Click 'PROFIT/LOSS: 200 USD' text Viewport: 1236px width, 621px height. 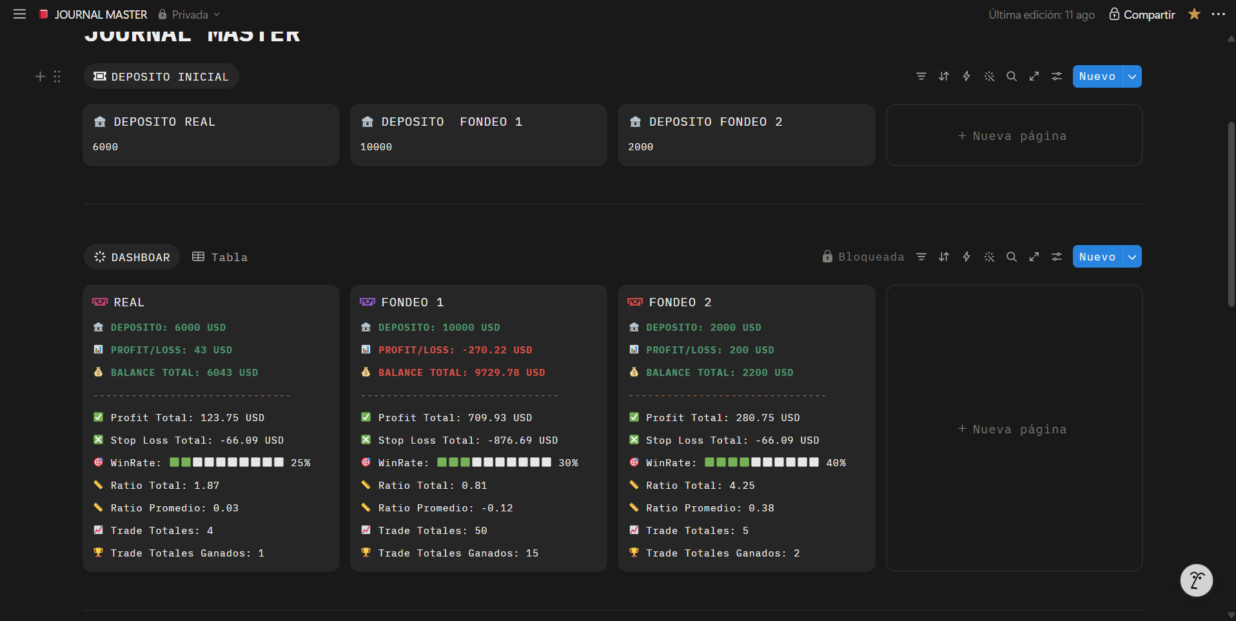(710, 350)
